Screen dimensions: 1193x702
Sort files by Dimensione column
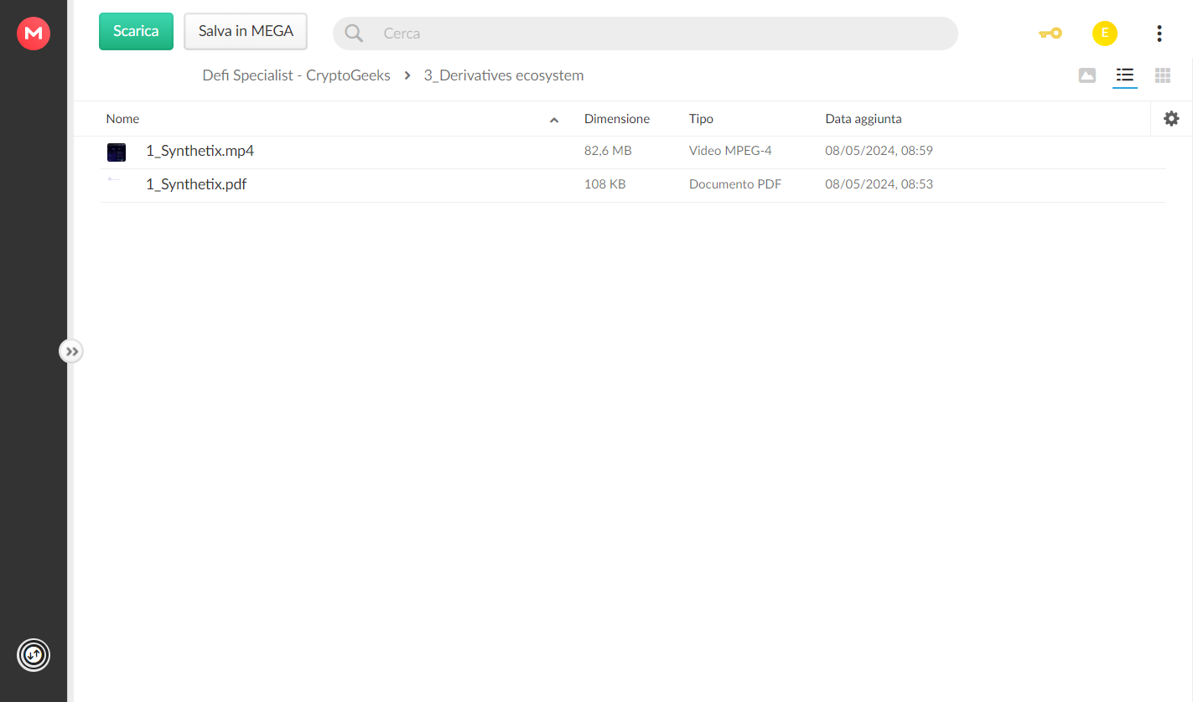click(617, 119)
